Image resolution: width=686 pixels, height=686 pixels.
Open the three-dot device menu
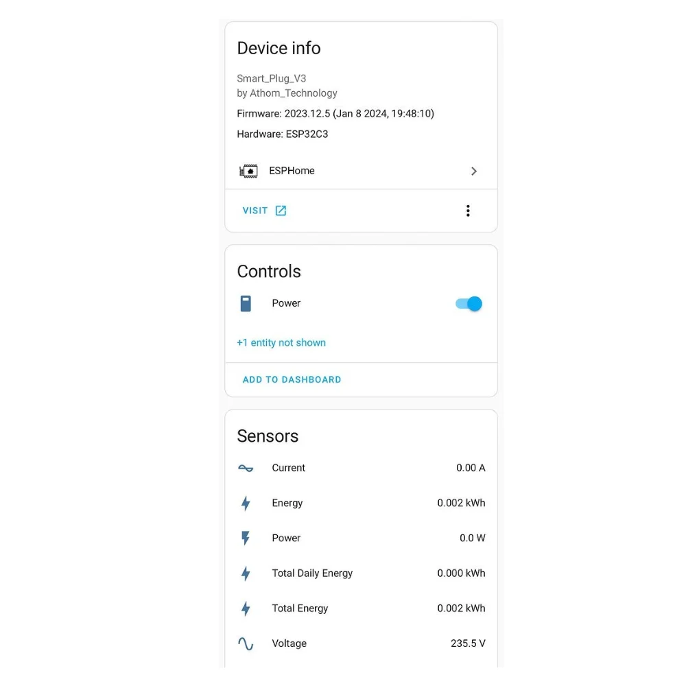point(468,211)
